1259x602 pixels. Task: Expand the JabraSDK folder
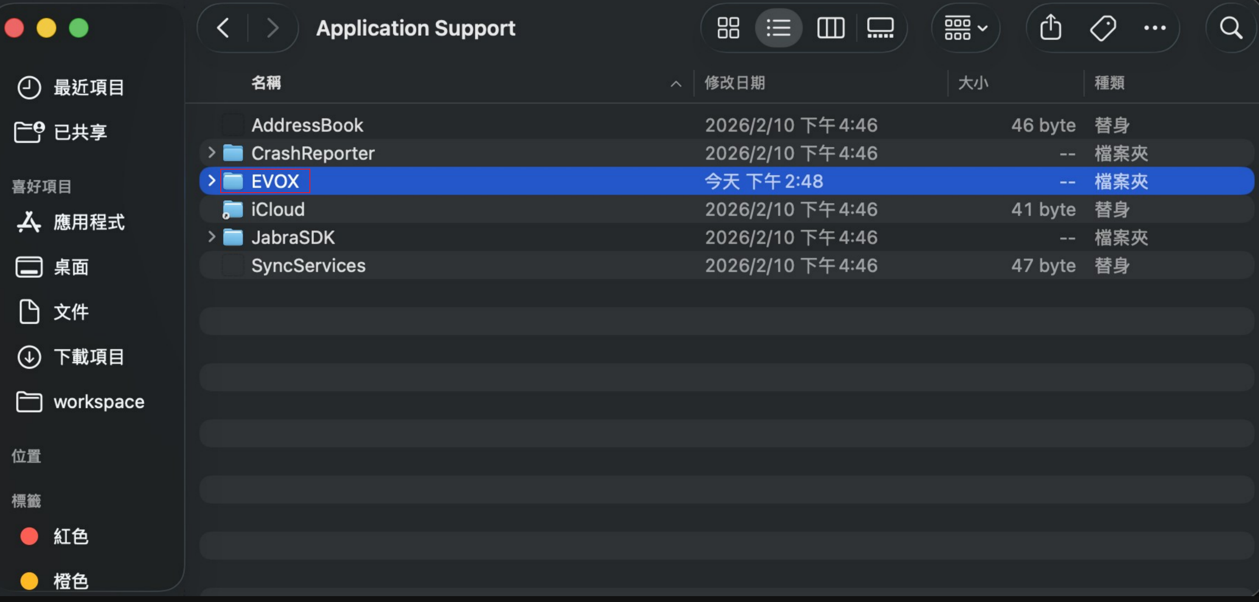[212, 237]
